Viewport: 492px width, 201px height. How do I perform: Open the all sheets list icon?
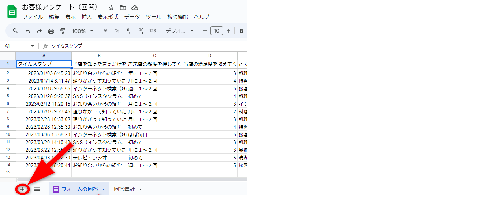tap(37, 189)
